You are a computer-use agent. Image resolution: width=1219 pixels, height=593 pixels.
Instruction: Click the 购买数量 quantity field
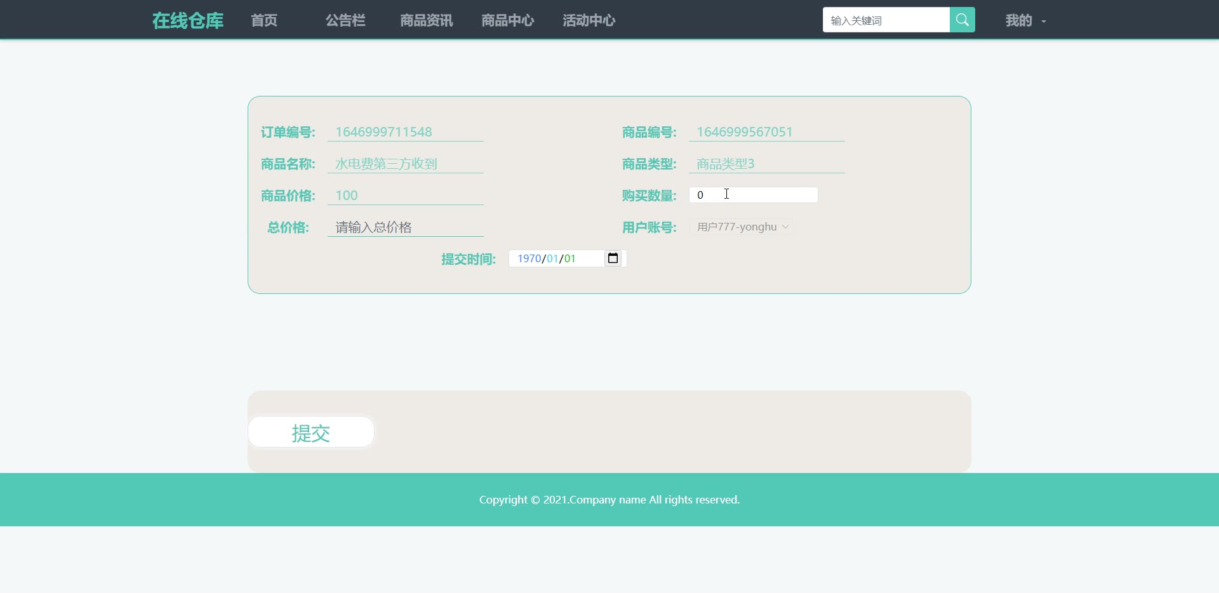(x=753, y=195)
